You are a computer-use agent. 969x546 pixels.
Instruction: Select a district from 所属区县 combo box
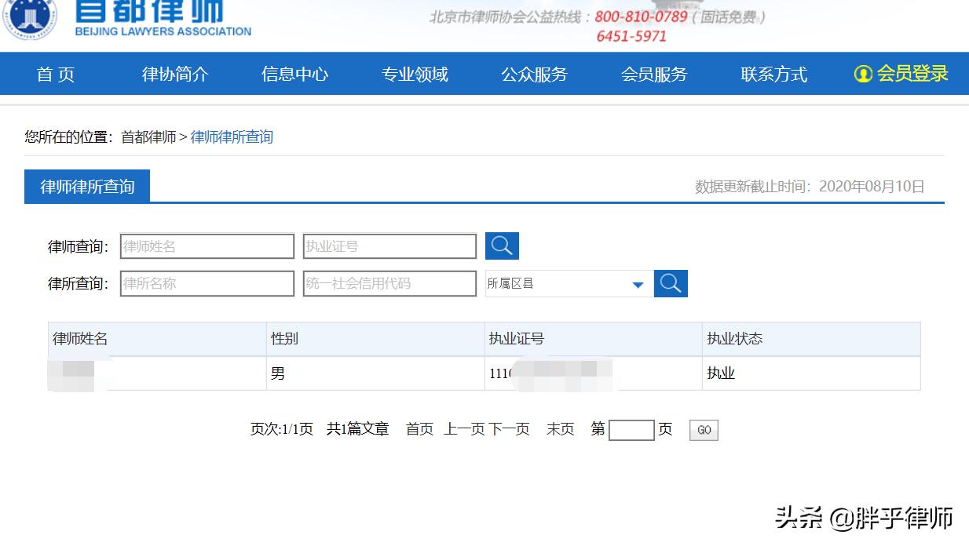click(565, 283)
